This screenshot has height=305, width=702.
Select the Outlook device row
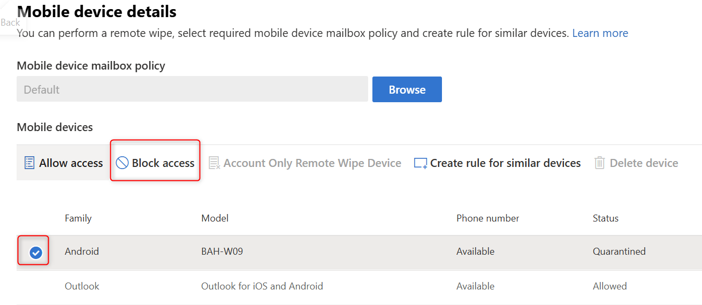[82, 286]
